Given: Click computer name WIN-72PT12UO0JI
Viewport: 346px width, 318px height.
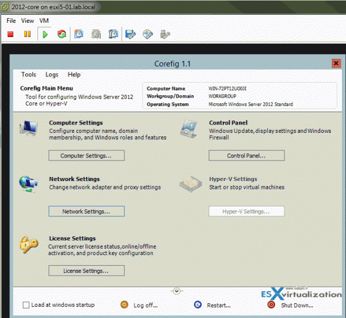Looking at the screenshot, I should point(228,88).
